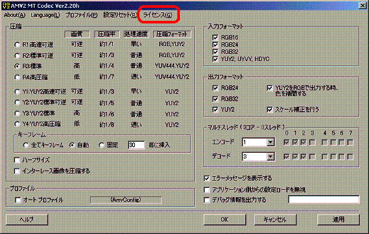Toggle デコード core 5 checkbox
369x234 pixels.
coord(333,157)
